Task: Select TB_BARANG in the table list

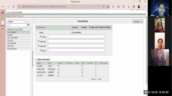Action: coord(18,32)
